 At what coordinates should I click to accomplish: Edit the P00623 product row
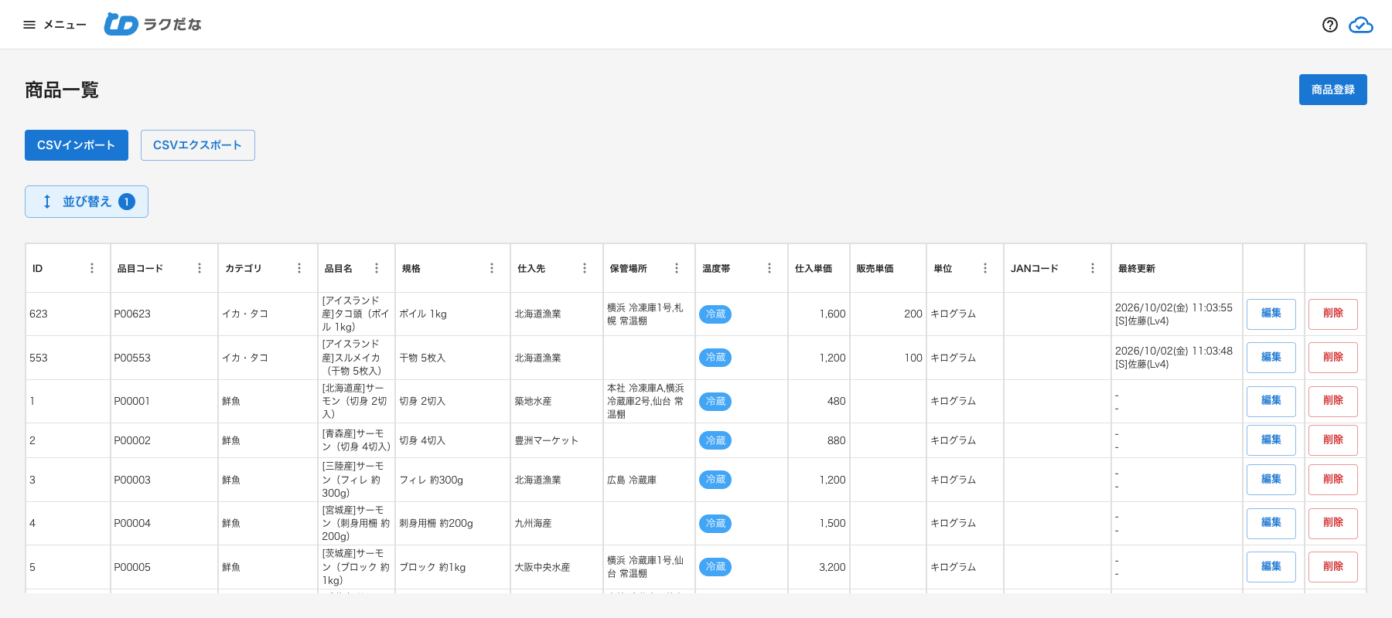1271,314
